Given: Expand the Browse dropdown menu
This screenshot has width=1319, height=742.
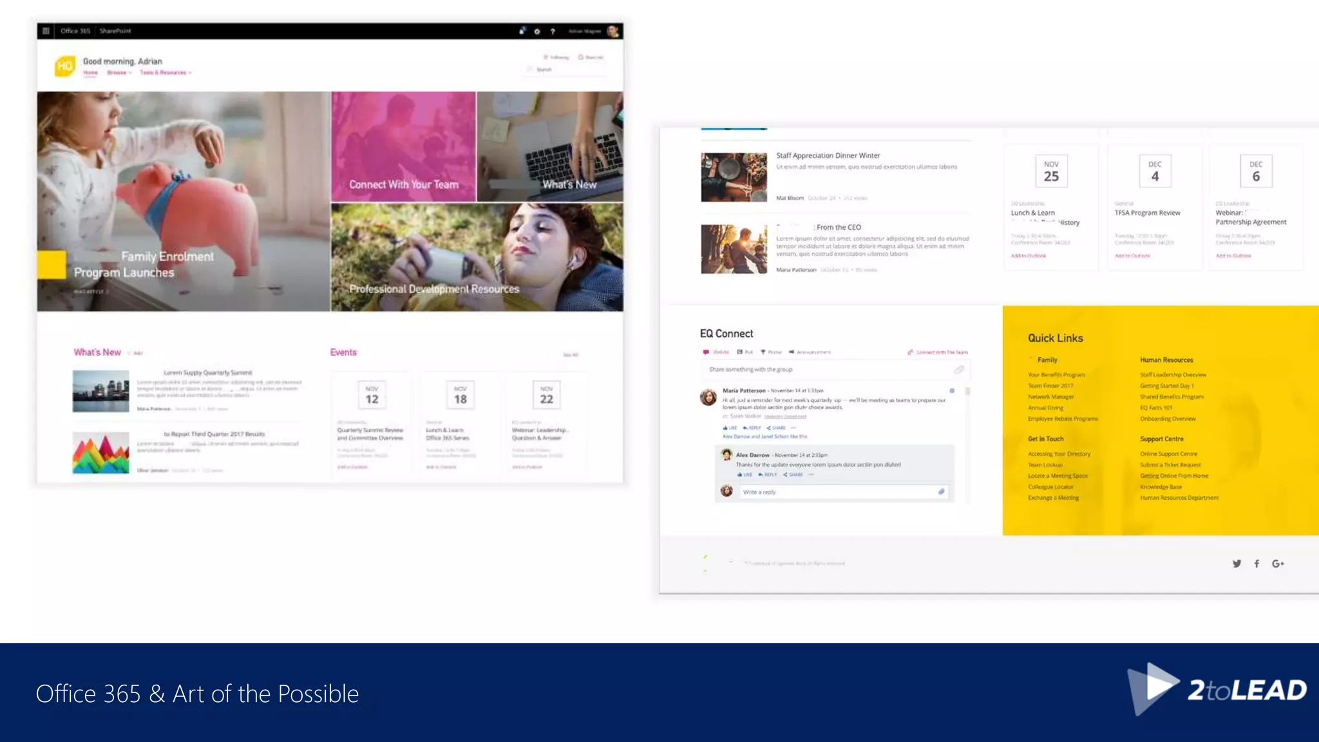Looking at the screenshot, I should (x=119, y=73).
